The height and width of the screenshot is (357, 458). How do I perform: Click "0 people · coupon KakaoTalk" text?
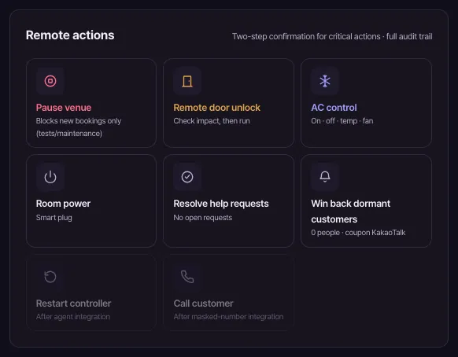click(358, 233)
